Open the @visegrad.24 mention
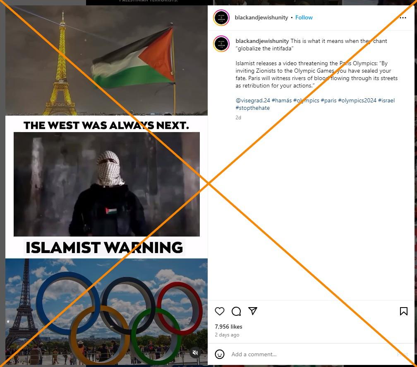 (253, 100)
